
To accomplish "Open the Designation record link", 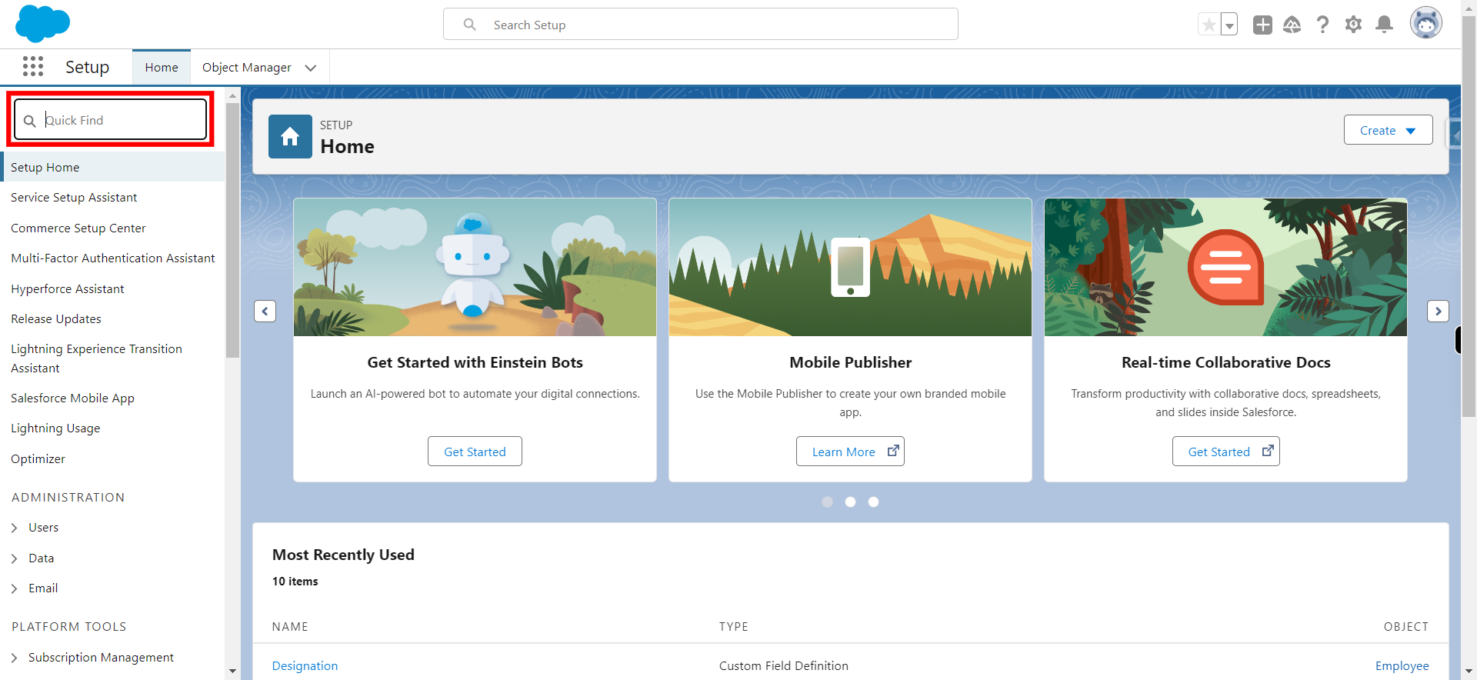I will coord(305,666).
